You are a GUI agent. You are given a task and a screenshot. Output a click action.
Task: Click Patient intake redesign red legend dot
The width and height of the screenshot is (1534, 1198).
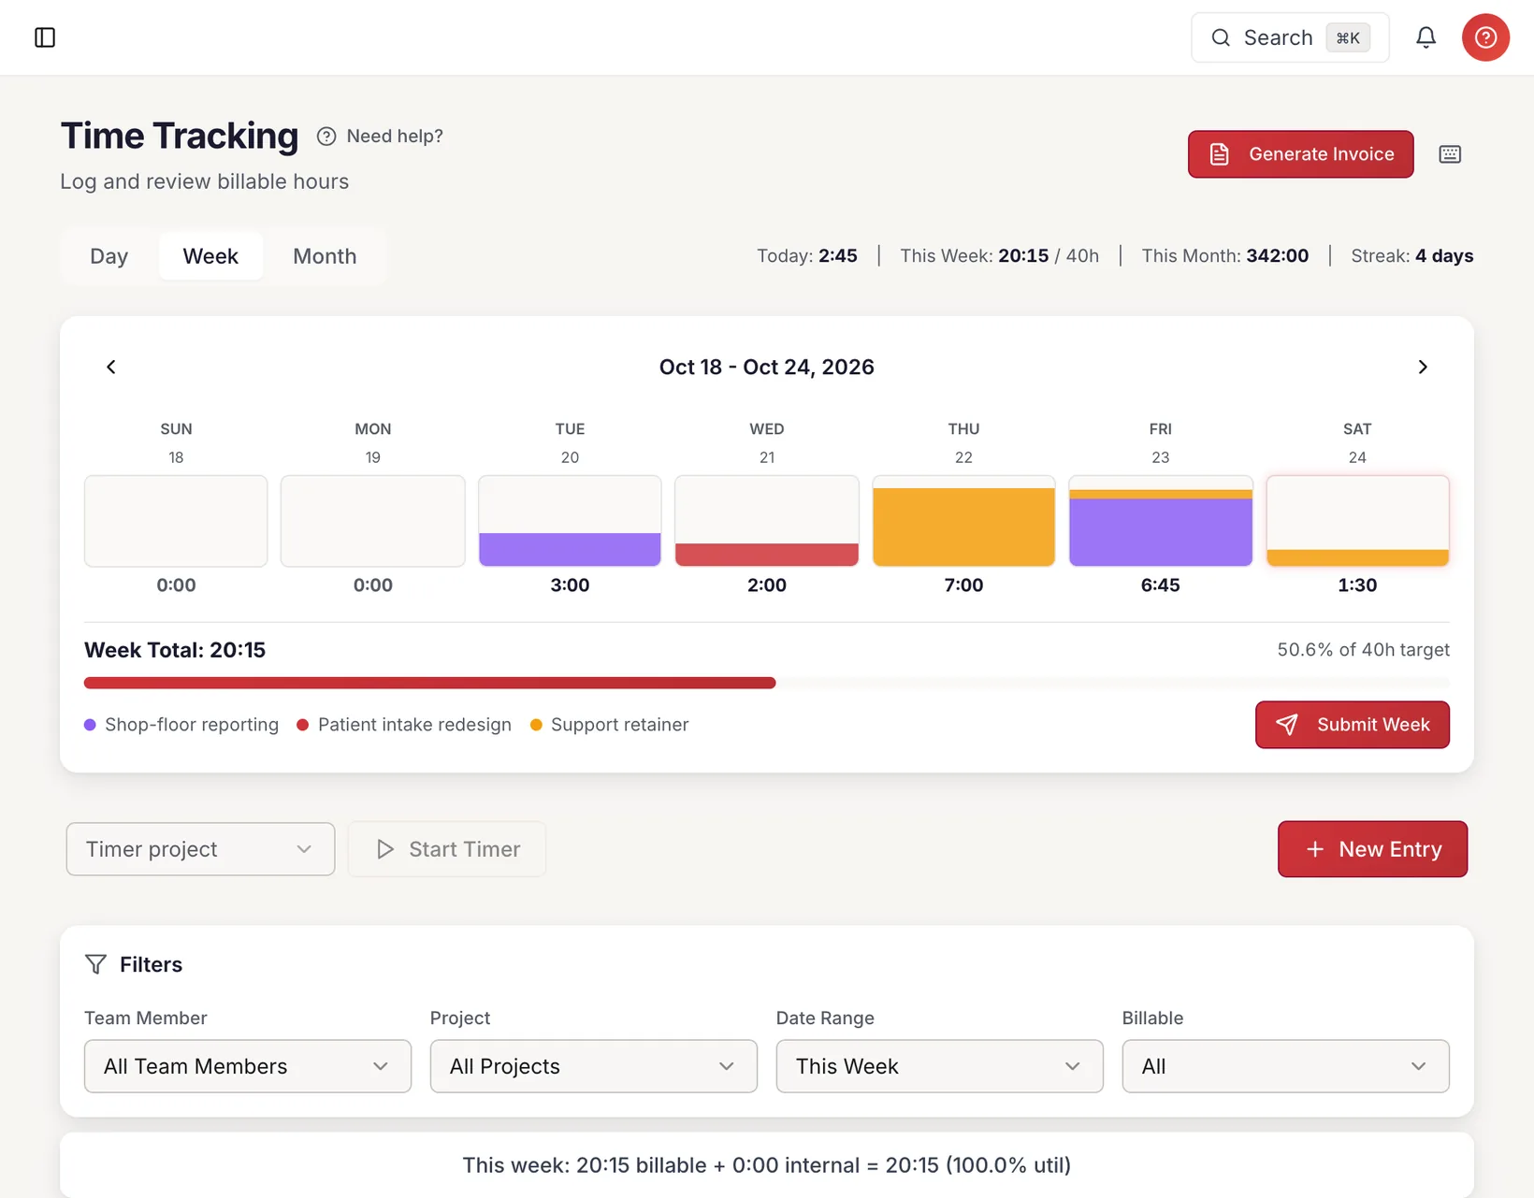point(302,725)
